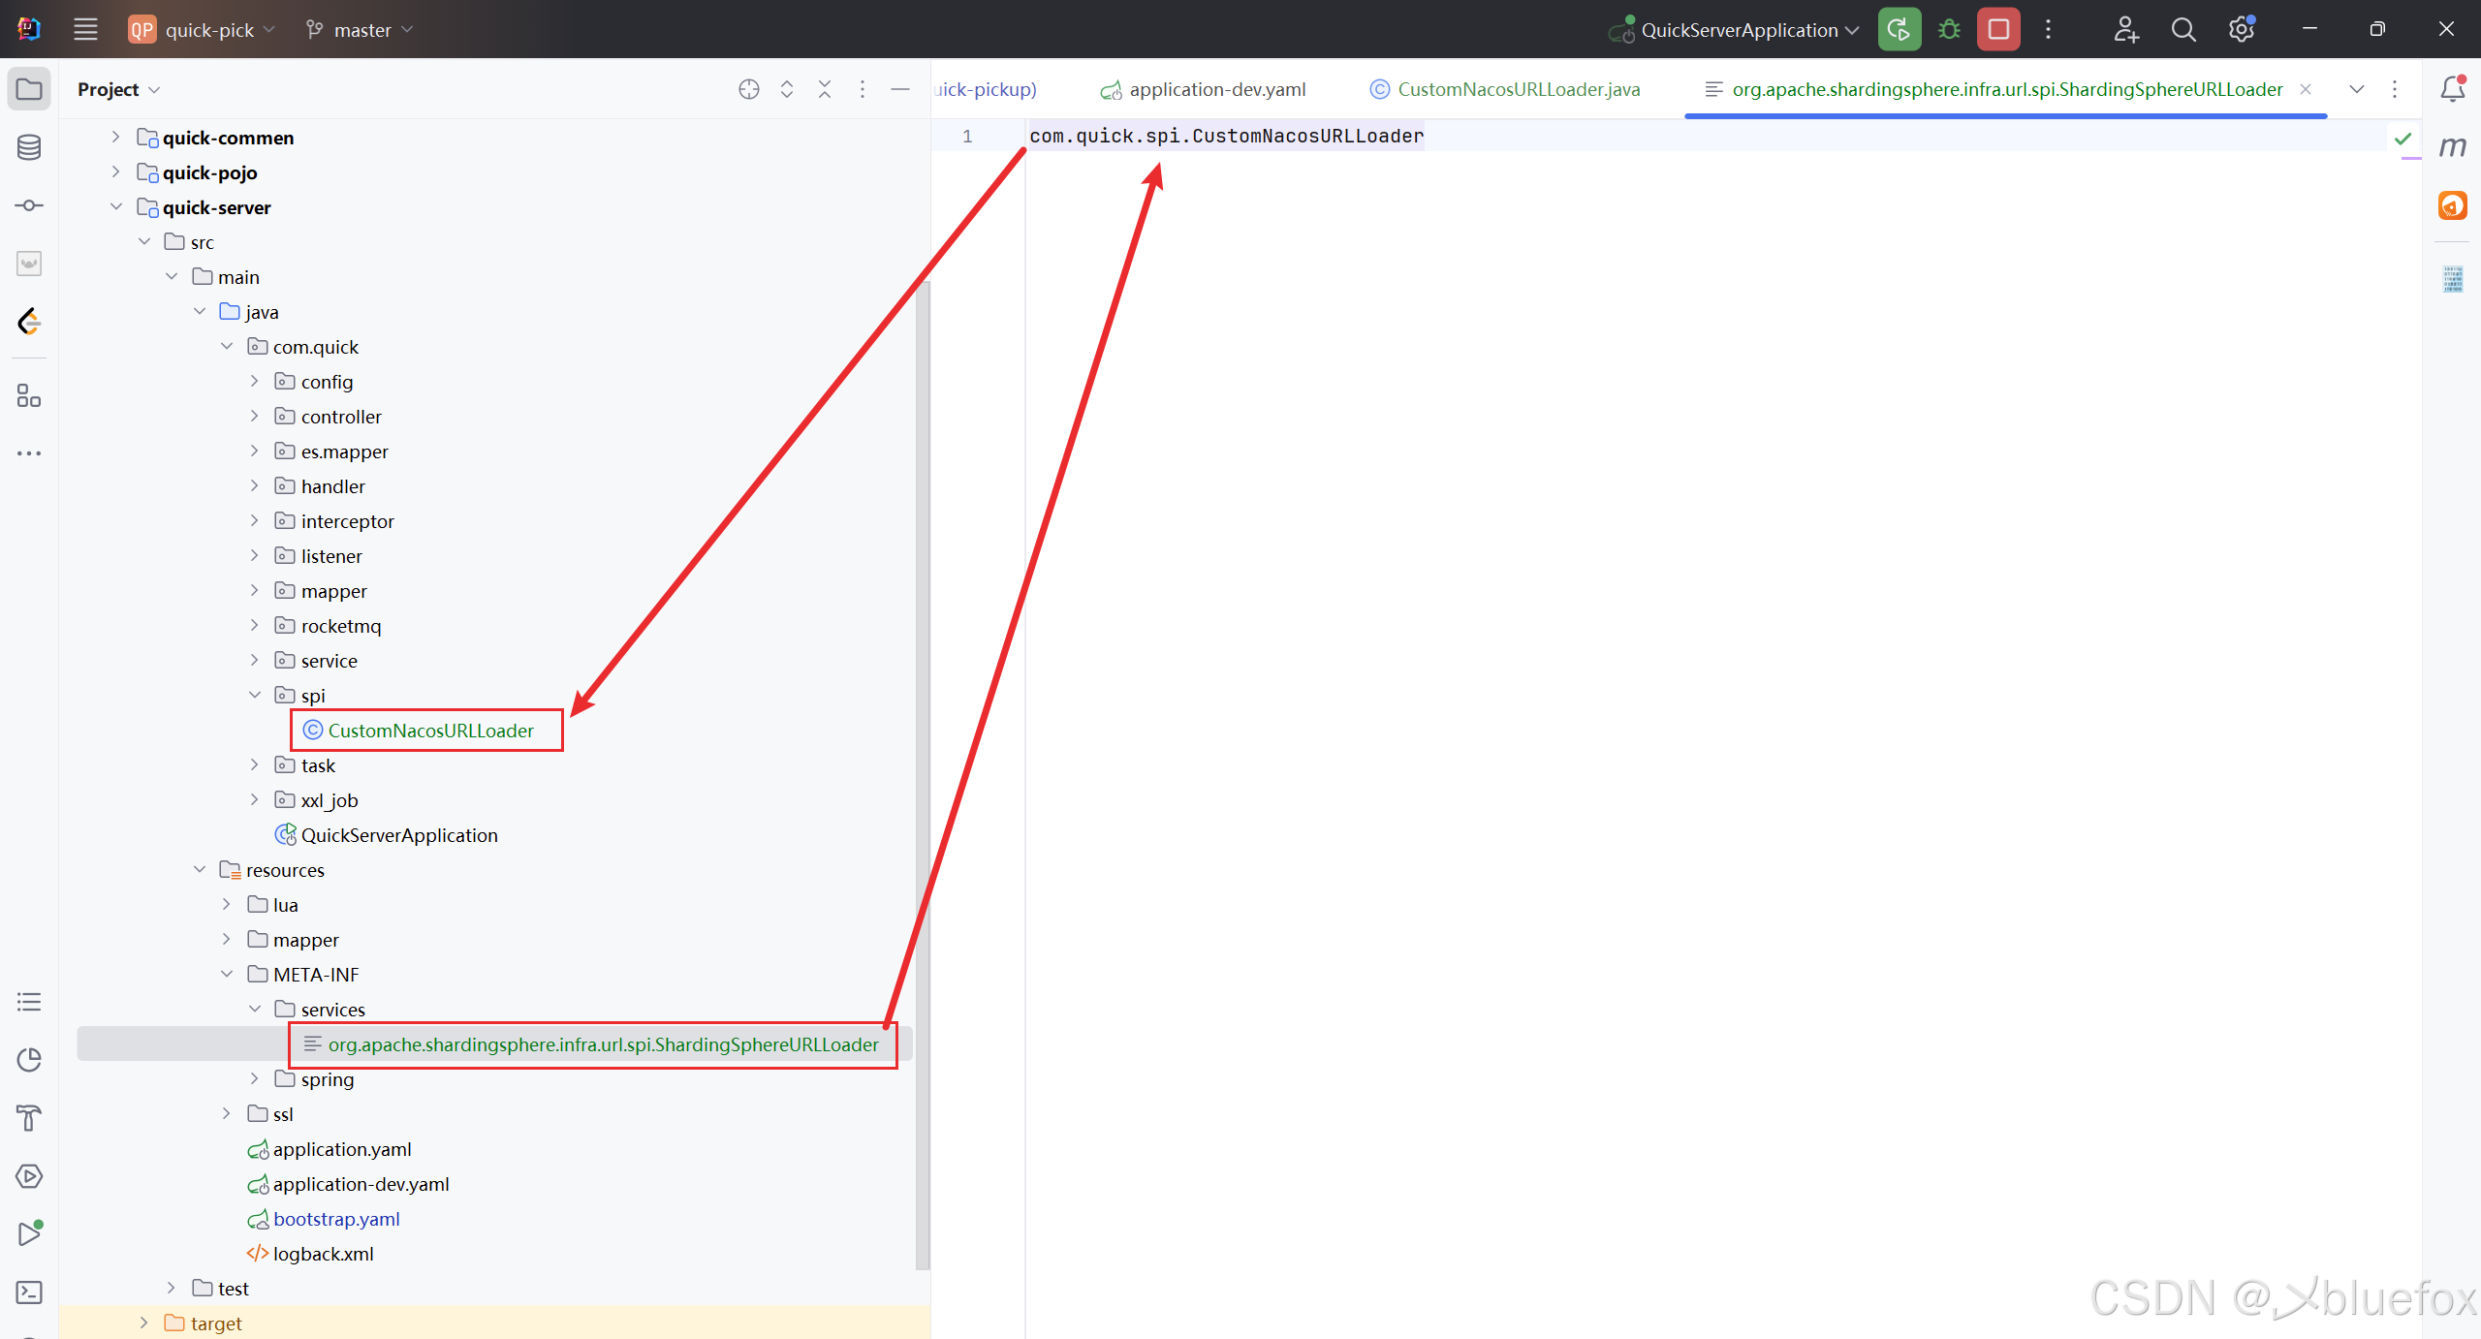The width and height of the screenshot is (2481, 1339).
Task: Open the Database tool window icon
Action: [29, 147]
